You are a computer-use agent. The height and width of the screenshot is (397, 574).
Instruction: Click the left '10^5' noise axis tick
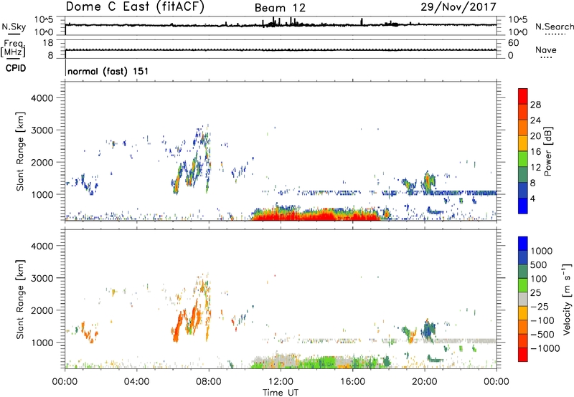44,20
